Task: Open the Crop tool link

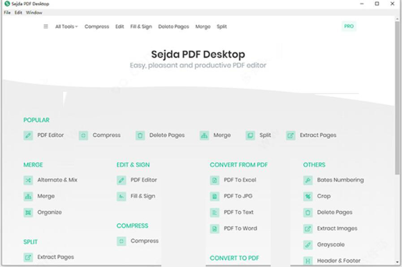Action: tap(324, 196)
